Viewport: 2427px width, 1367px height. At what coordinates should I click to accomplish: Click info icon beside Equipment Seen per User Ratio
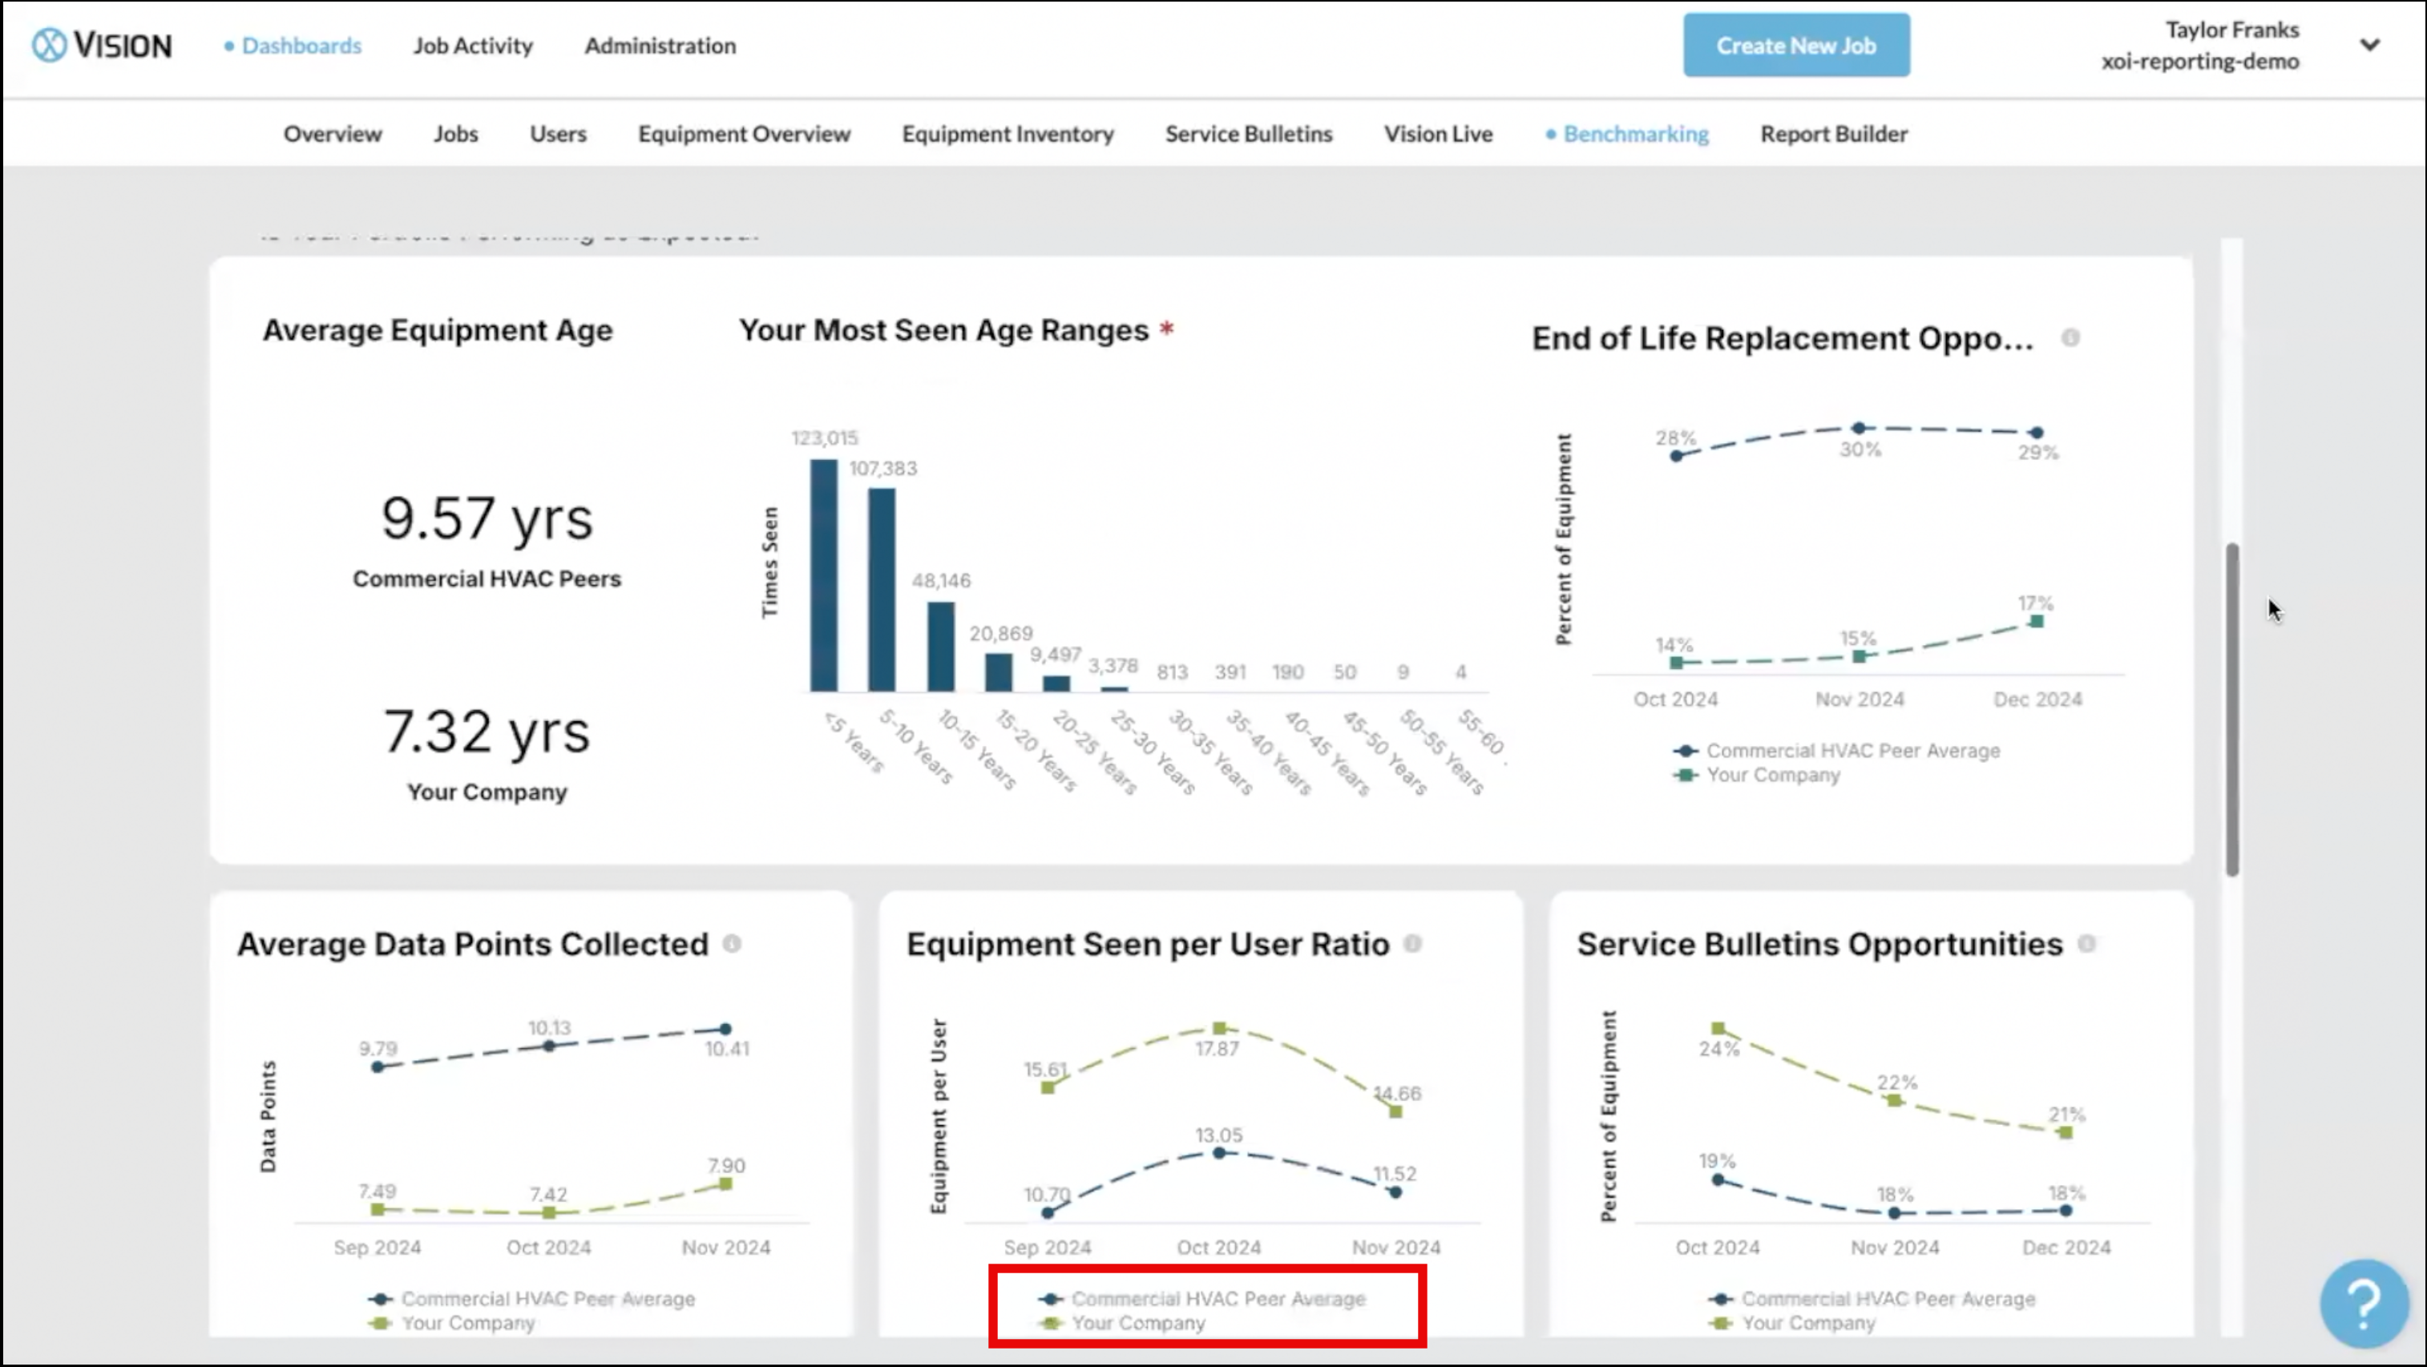(x=1412, y=944)
